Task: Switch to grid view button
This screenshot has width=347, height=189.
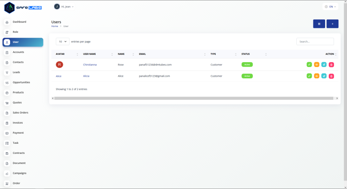Action: pyautogui.click(x=319, y=24)
